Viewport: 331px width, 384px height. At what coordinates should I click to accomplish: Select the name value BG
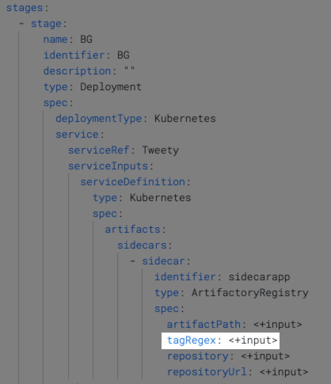coord(86,40)
